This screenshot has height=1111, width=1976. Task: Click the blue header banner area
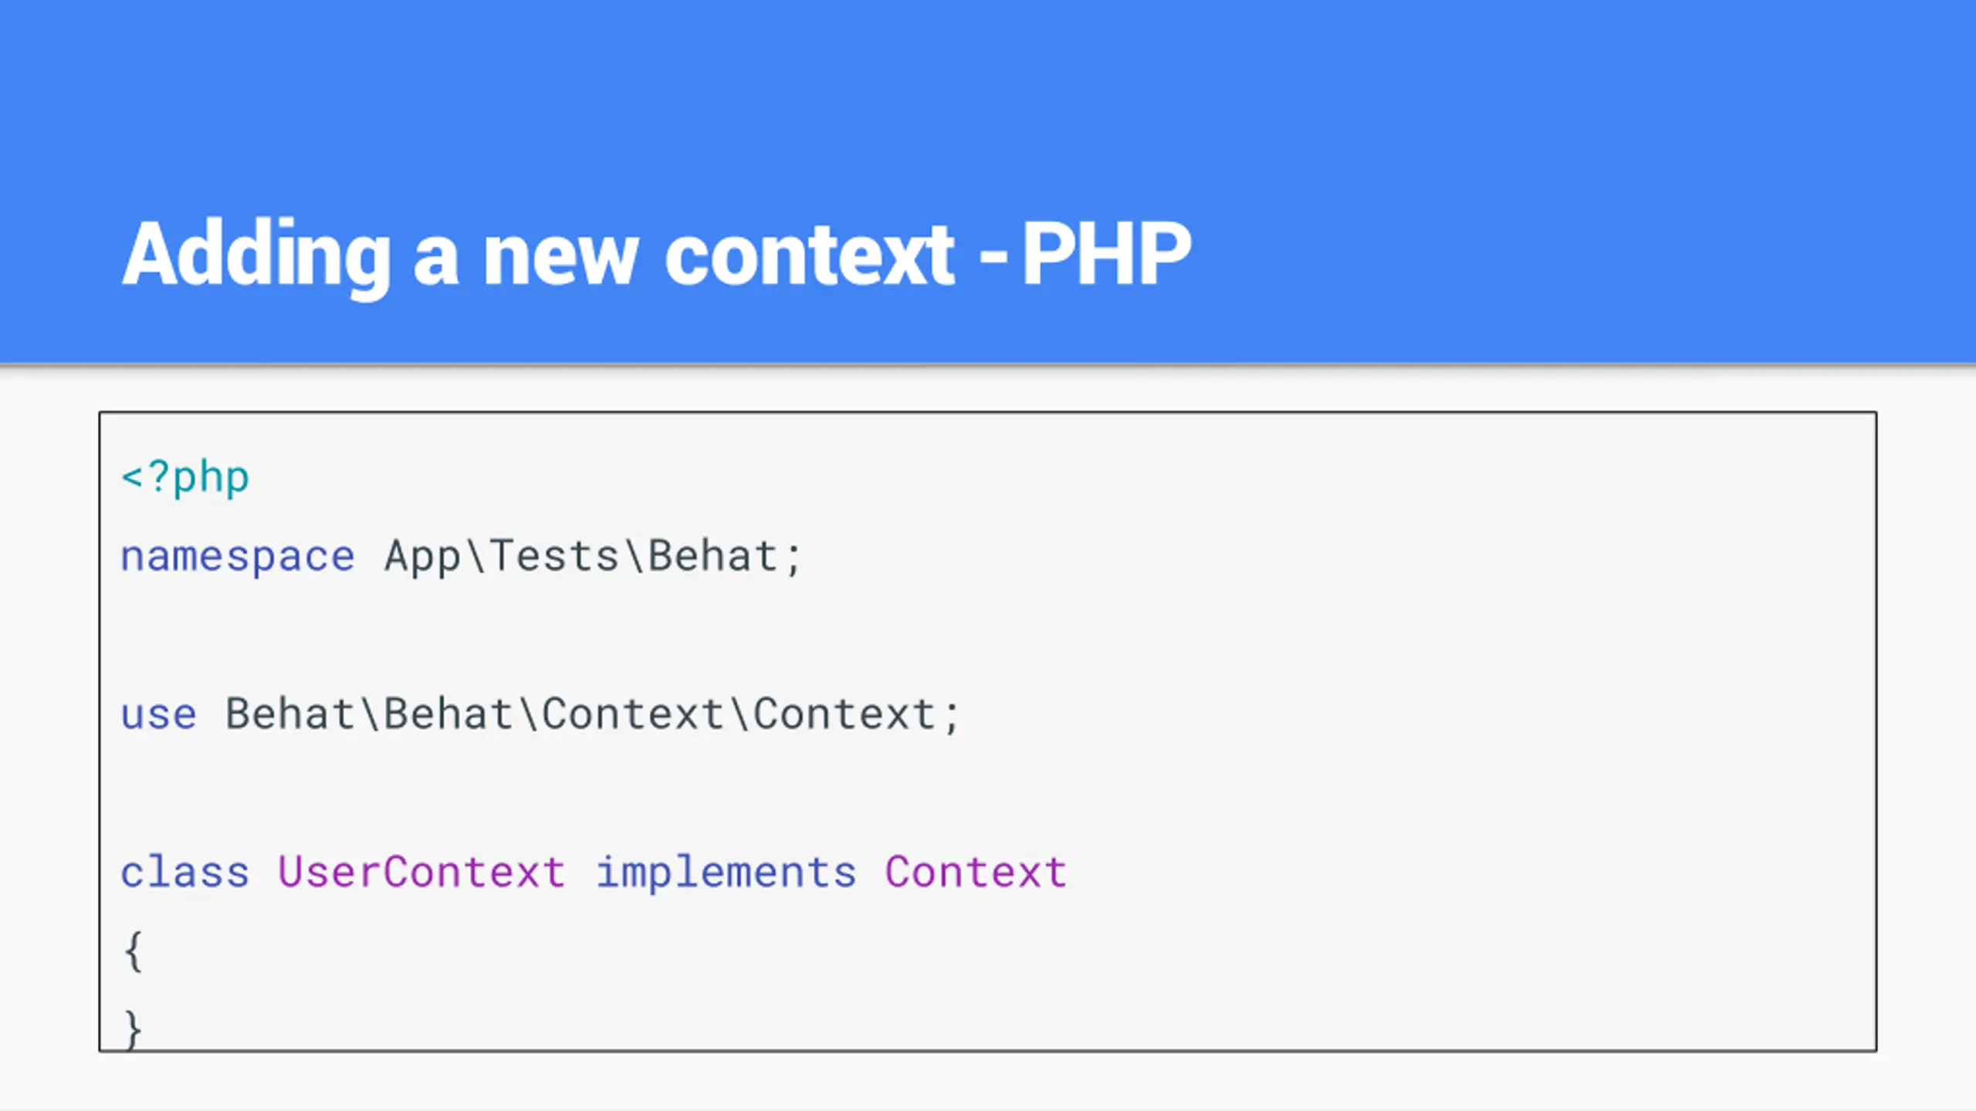[988, 181]
